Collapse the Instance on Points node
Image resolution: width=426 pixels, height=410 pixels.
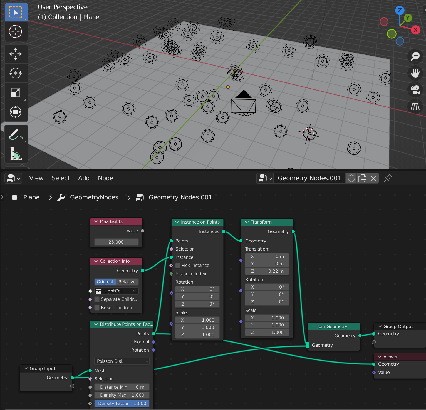click(177, 222)
